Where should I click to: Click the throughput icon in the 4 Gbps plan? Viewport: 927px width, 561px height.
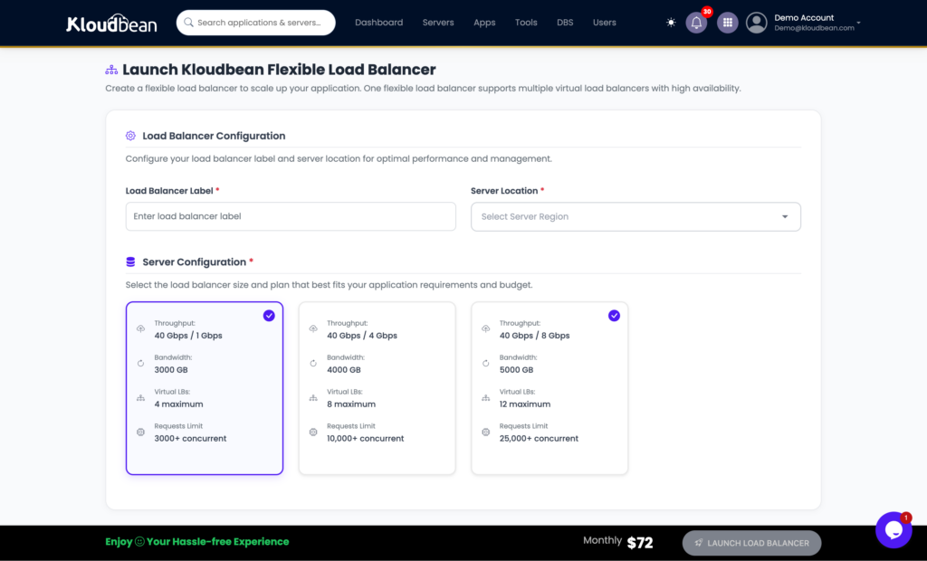point(313,328)
